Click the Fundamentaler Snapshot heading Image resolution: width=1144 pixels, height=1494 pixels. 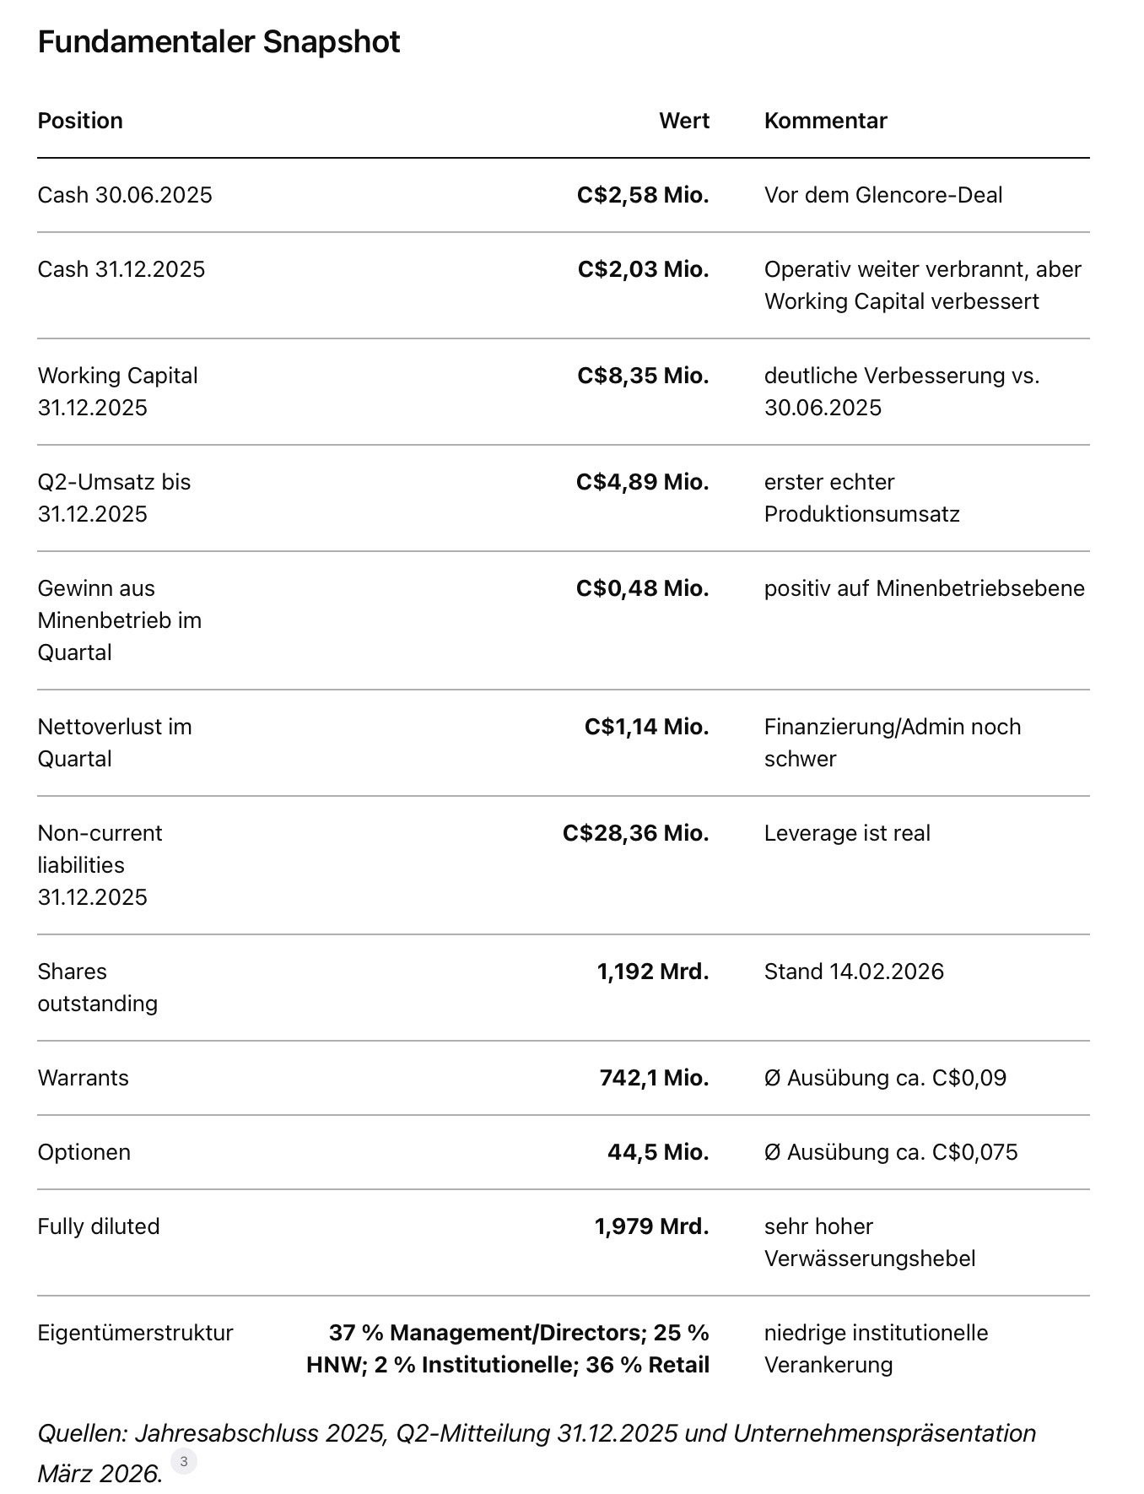tap(219, 41)
